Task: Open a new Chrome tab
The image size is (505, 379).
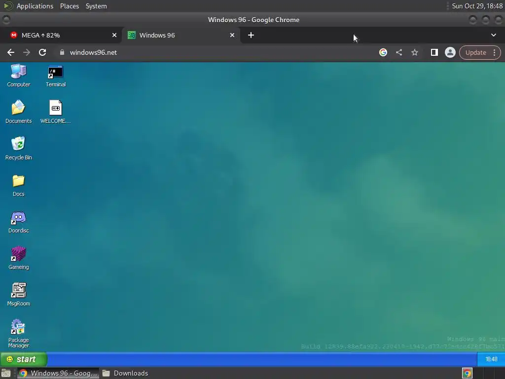Action: tap(251, 35)
